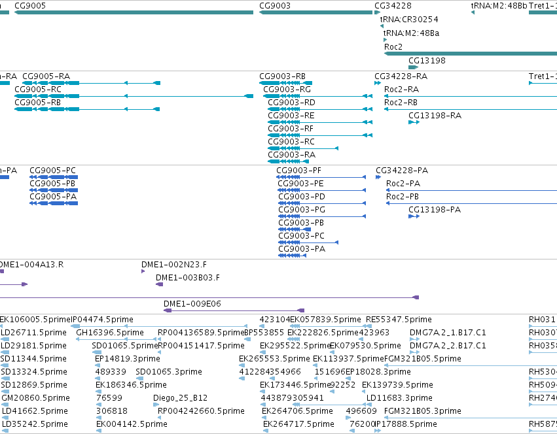The width and height of the screenshot is (557, 434).
Task: Select the RE55347.5prime EST label
Action: pos(399,320)
